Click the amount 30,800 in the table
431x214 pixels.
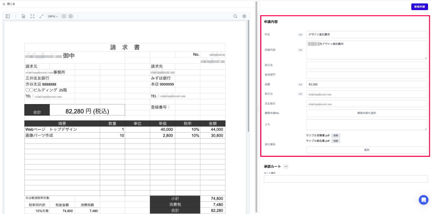tap(217, 136)
